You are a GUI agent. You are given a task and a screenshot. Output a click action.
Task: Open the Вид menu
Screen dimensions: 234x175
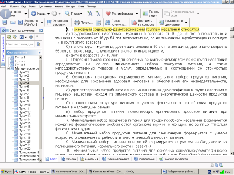coord(24,6)
